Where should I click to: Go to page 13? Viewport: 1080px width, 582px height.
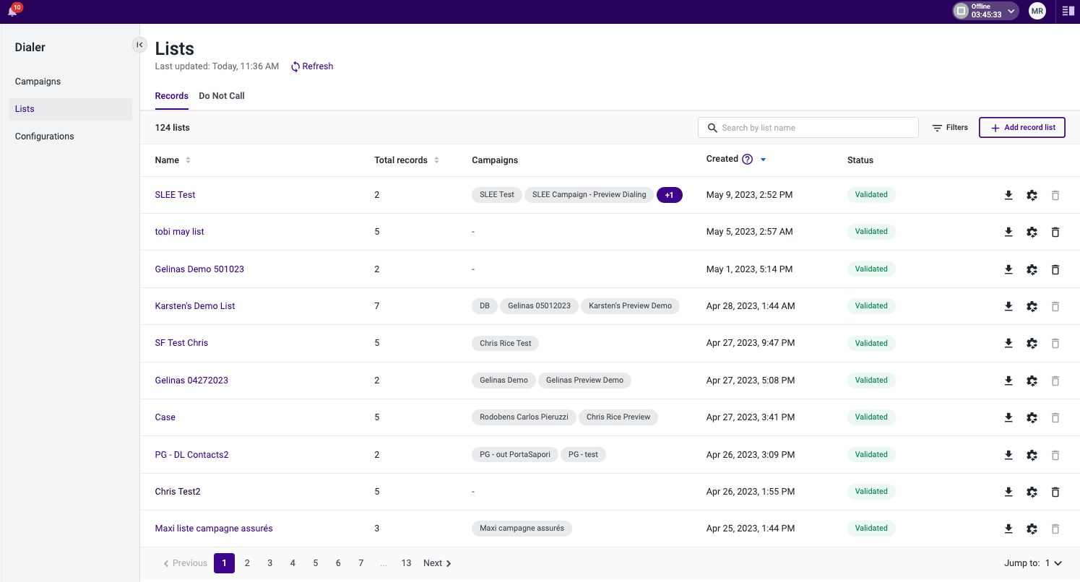coord(406,563)
